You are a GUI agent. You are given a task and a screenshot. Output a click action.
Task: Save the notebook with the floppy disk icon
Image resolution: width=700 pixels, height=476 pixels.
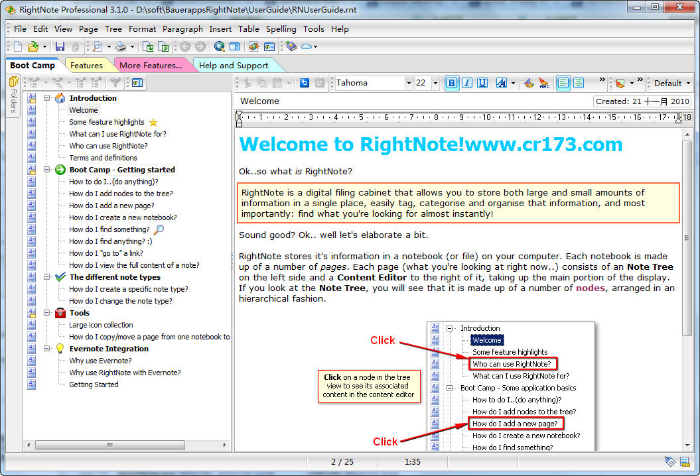point(60,46)
